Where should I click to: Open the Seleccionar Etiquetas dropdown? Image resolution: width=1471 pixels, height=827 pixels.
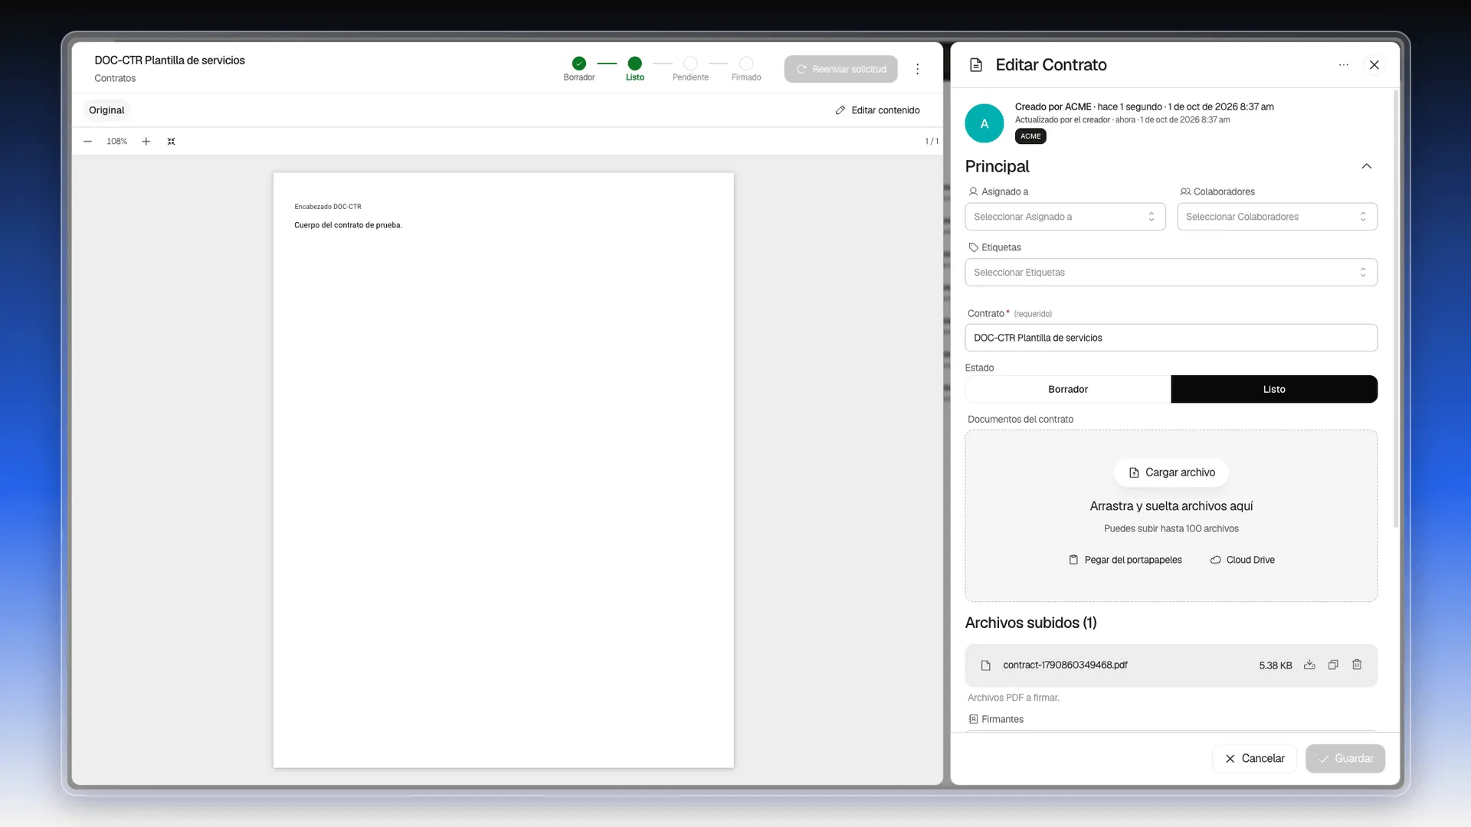point(1171,273)
